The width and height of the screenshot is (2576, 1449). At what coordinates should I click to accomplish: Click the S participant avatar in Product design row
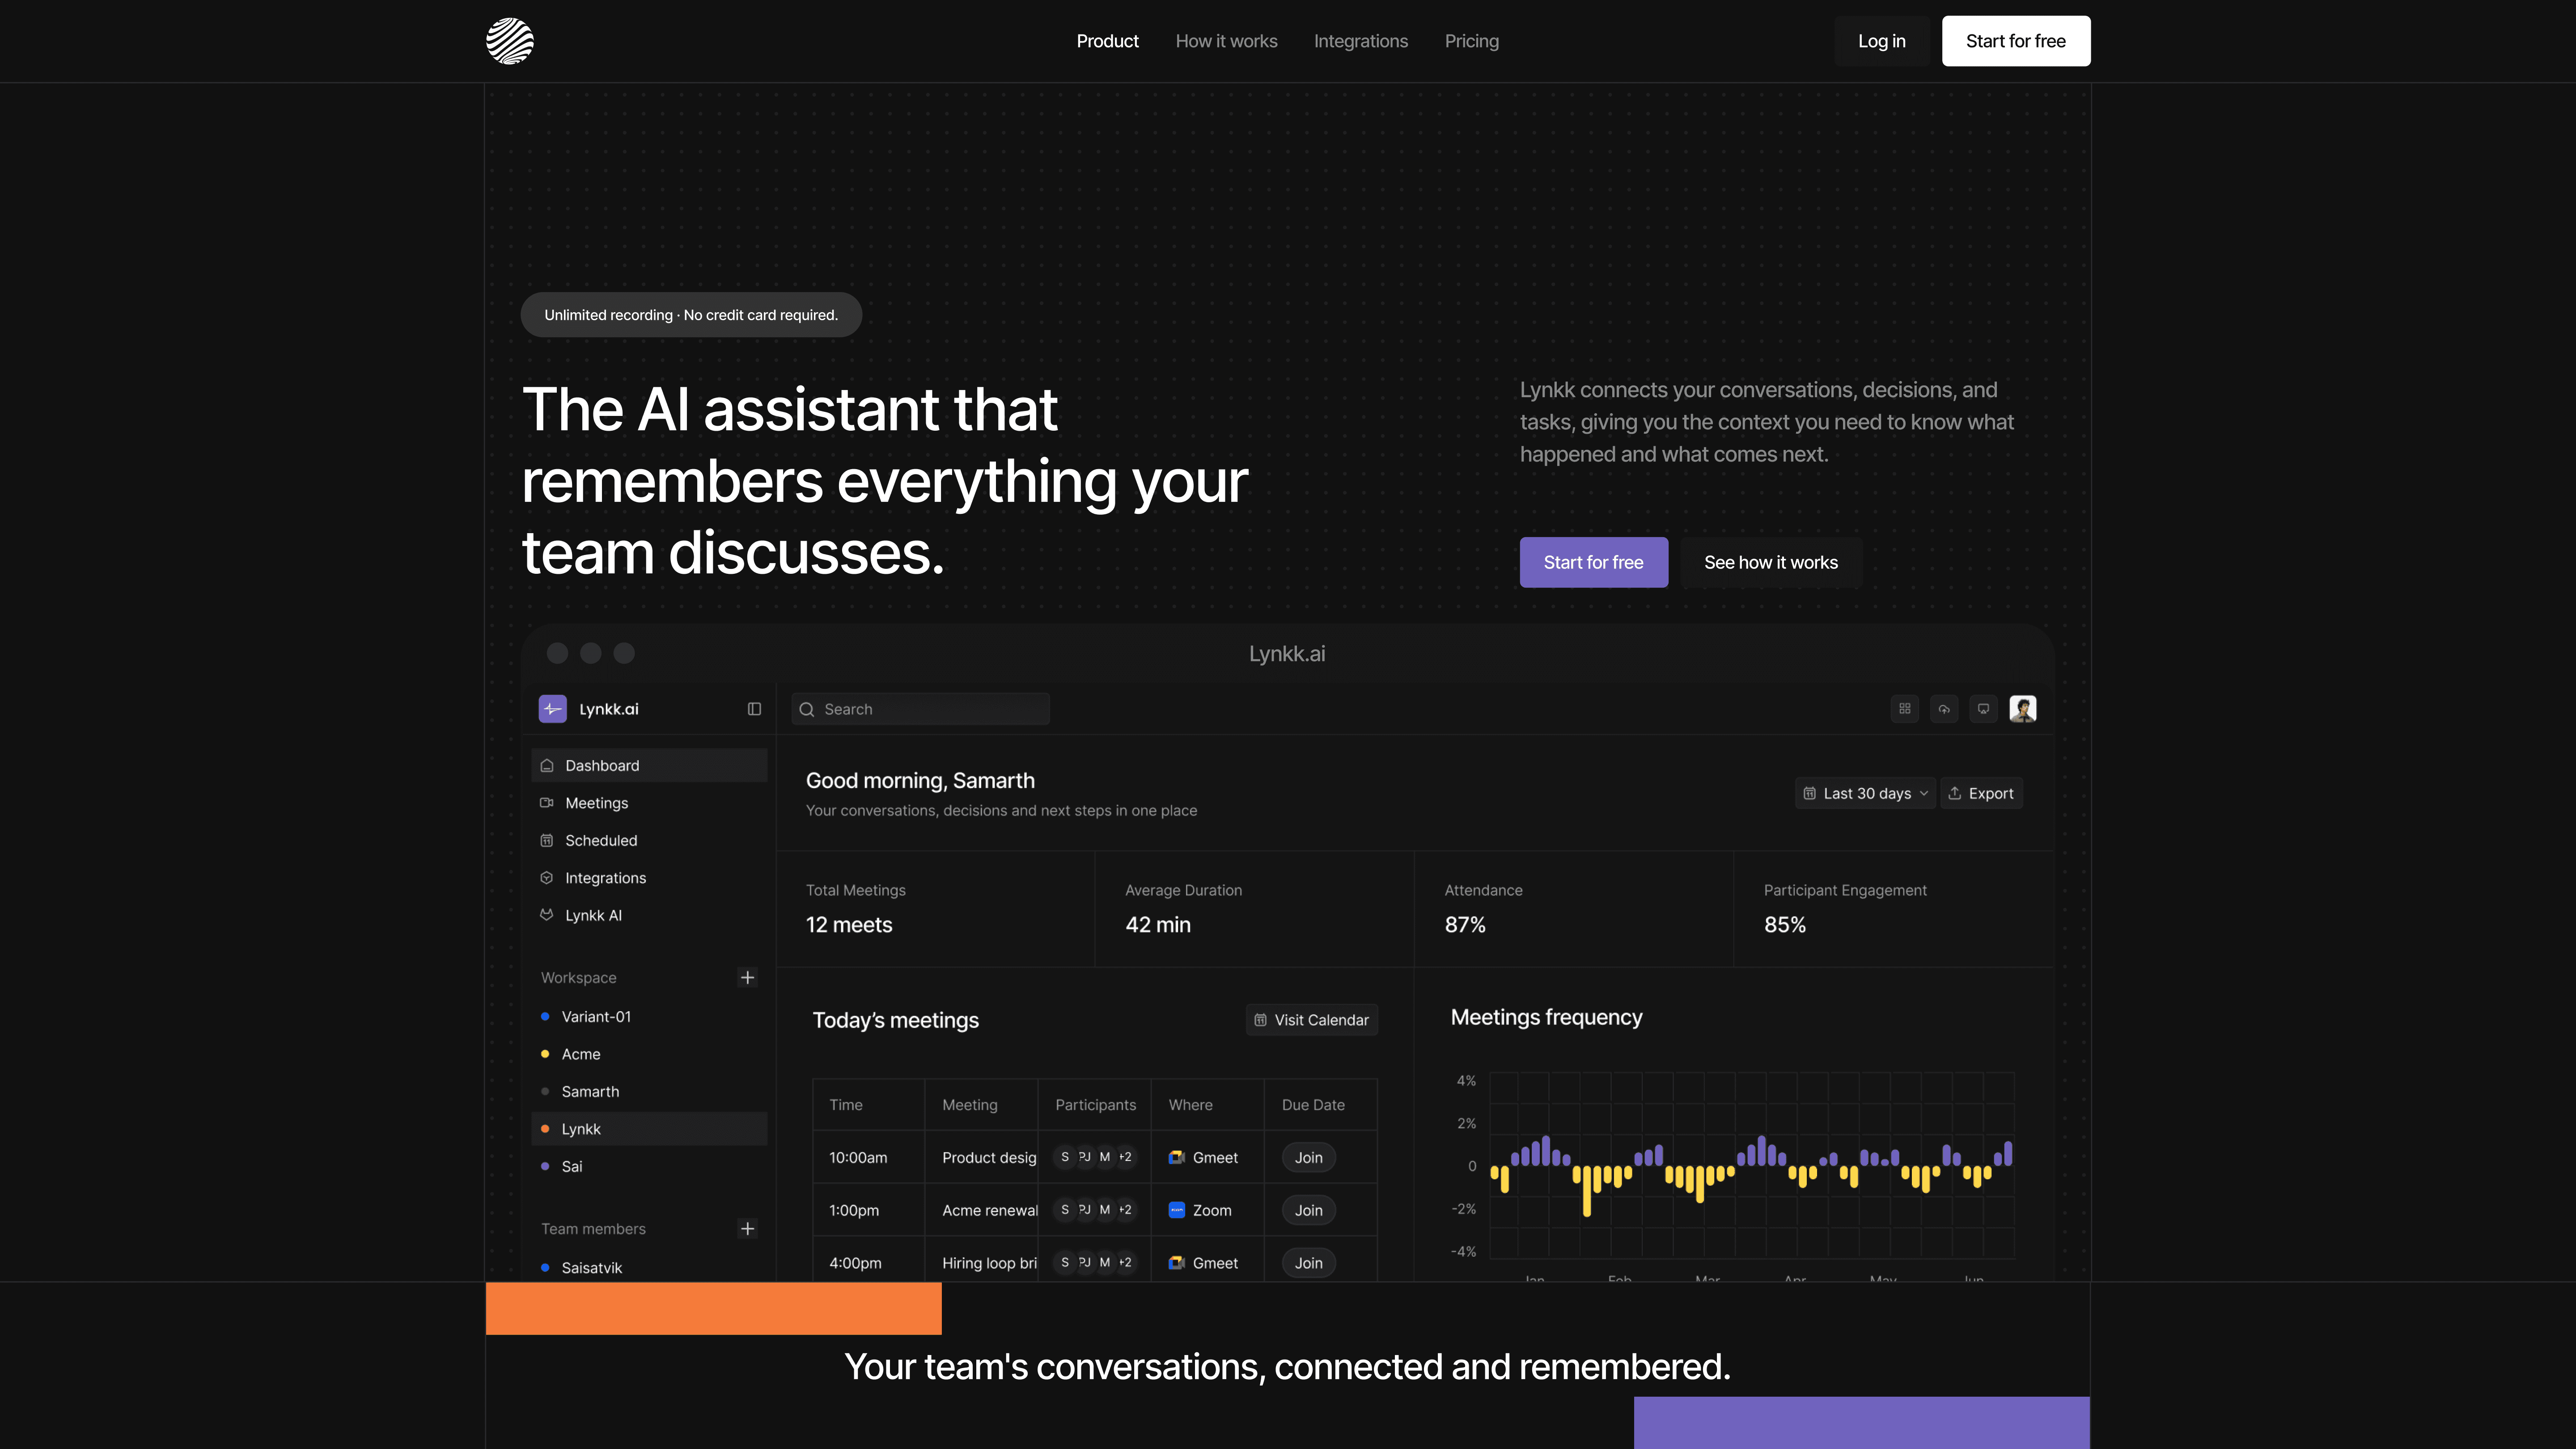(x=1065, y=1157)
